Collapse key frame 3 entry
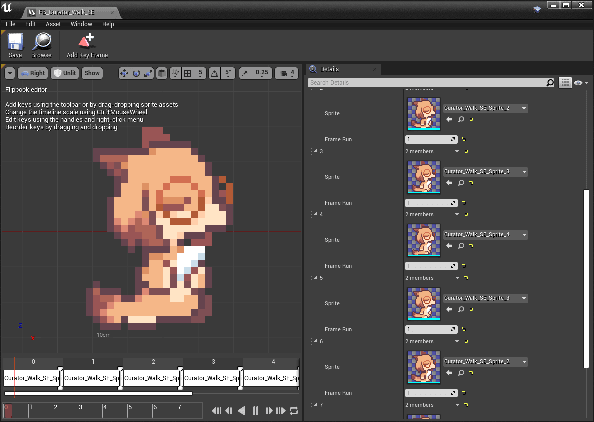The image size is (594, 422). 316,151
